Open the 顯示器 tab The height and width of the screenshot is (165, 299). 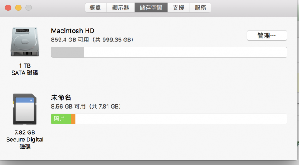(120, 7)
